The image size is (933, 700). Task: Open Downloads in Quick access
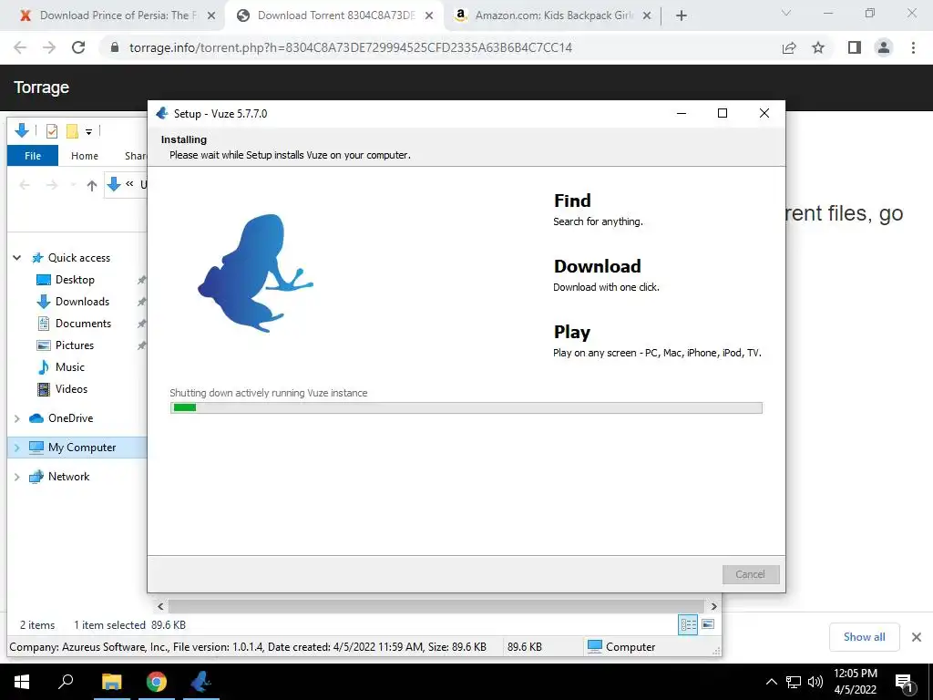pyautogui.click(x=82, y=302)
